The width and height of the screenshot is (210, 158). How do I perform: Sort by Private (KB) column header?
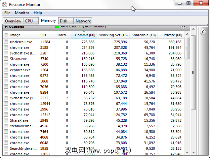[171, 35]
